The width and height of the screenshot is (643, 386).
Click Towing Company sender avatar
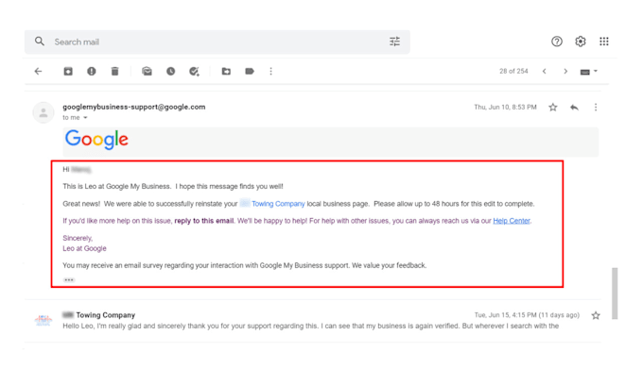click(43, 321)
